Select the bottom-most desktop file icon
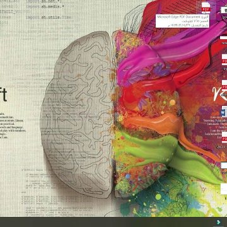Screen dimensions: 227x227 [x=224, y=189]
